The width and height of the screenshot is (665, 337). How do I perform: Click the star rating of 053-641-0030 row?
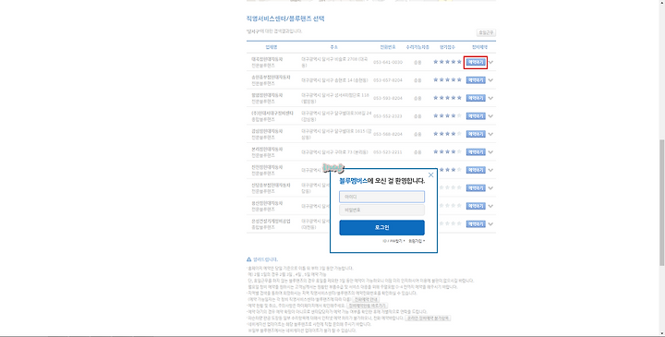(447, 62)
